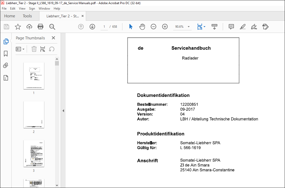Click the fit width page icon

pos(200,27)
